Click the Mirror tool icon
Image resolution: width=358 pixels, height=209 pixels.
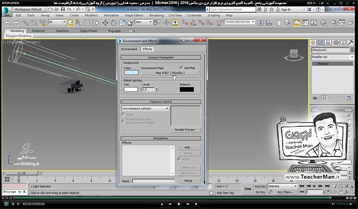[x=260, y=23]
